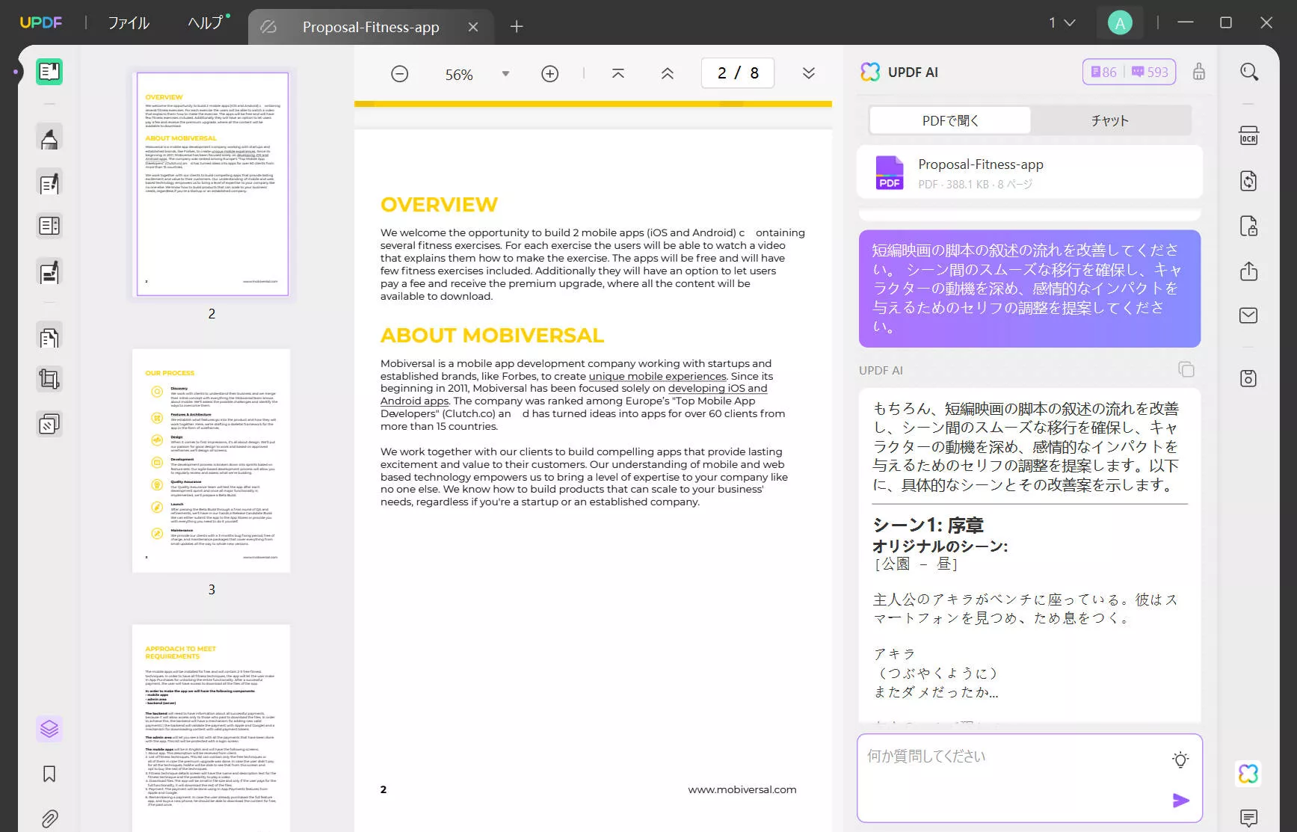The width and height of the screenshot is (1297, 832).
Task: Save the document with disk icon
Action: point(1249,378)
